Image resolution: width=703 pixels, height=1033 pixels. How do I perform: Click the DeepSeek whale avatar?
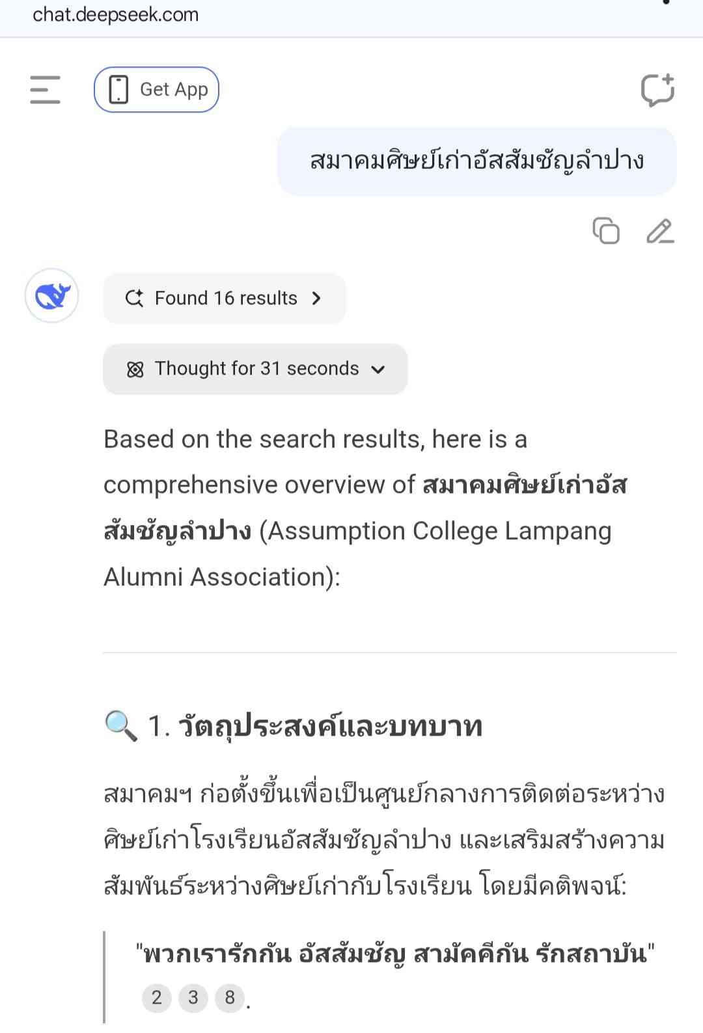pyautogui.click(x=52, y=296)
